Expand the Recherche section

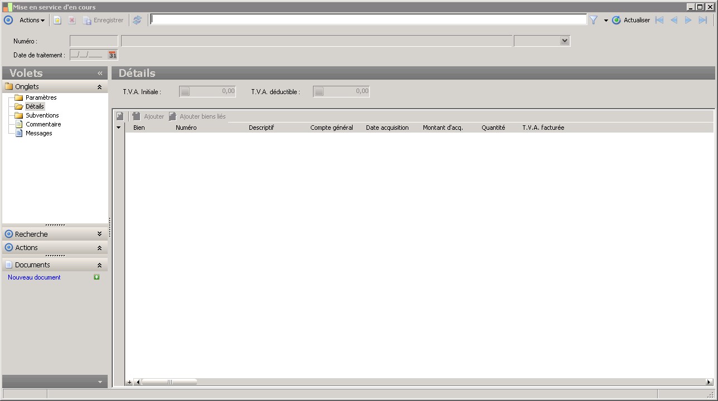pos(99,234)
